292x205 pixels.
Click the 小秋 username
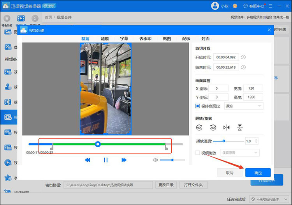point(225,6)
